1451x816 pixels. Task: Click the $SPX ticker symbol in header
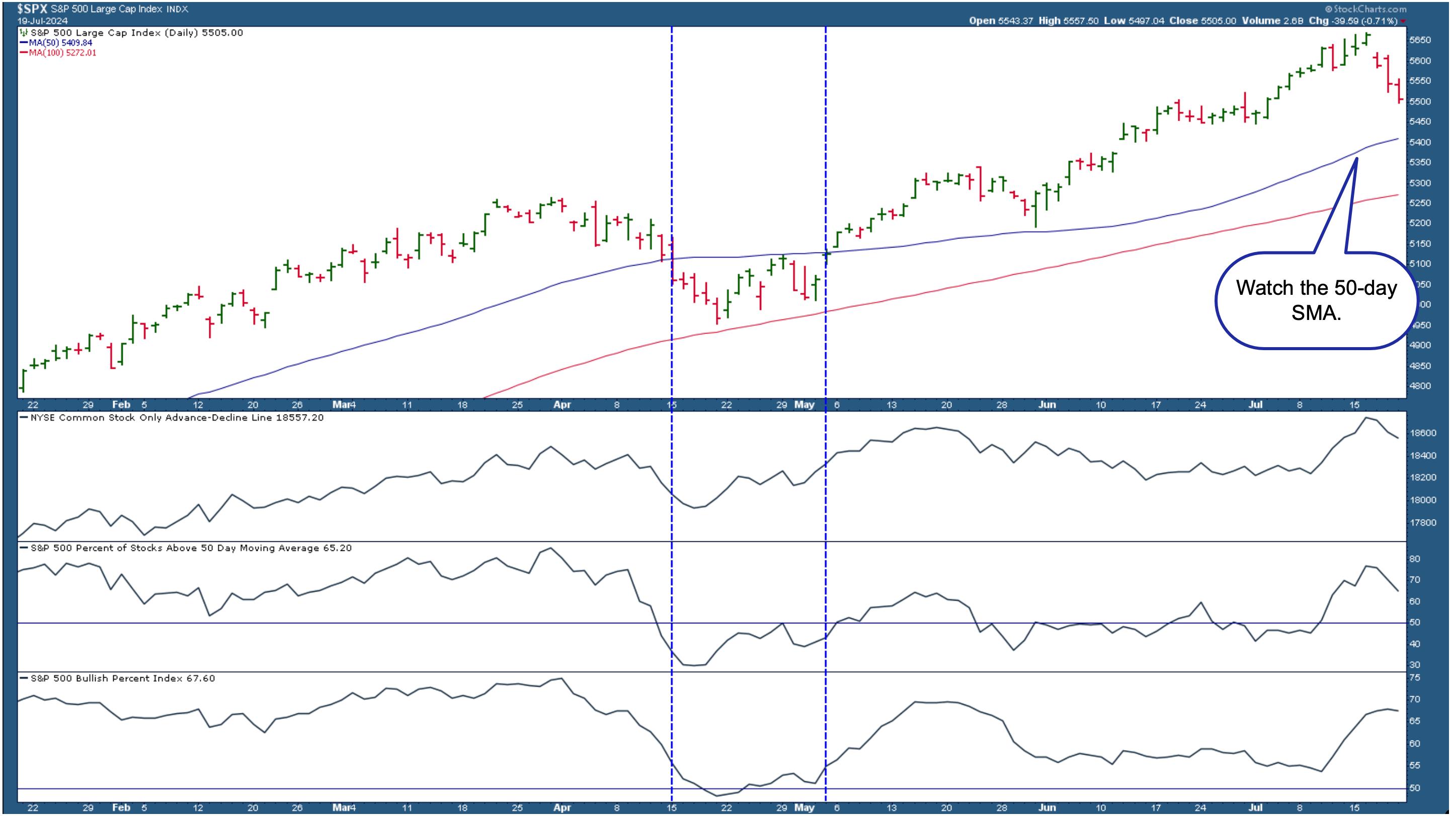[x=32, y=9]
